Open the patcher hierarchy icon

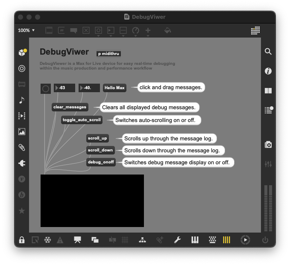142,240
